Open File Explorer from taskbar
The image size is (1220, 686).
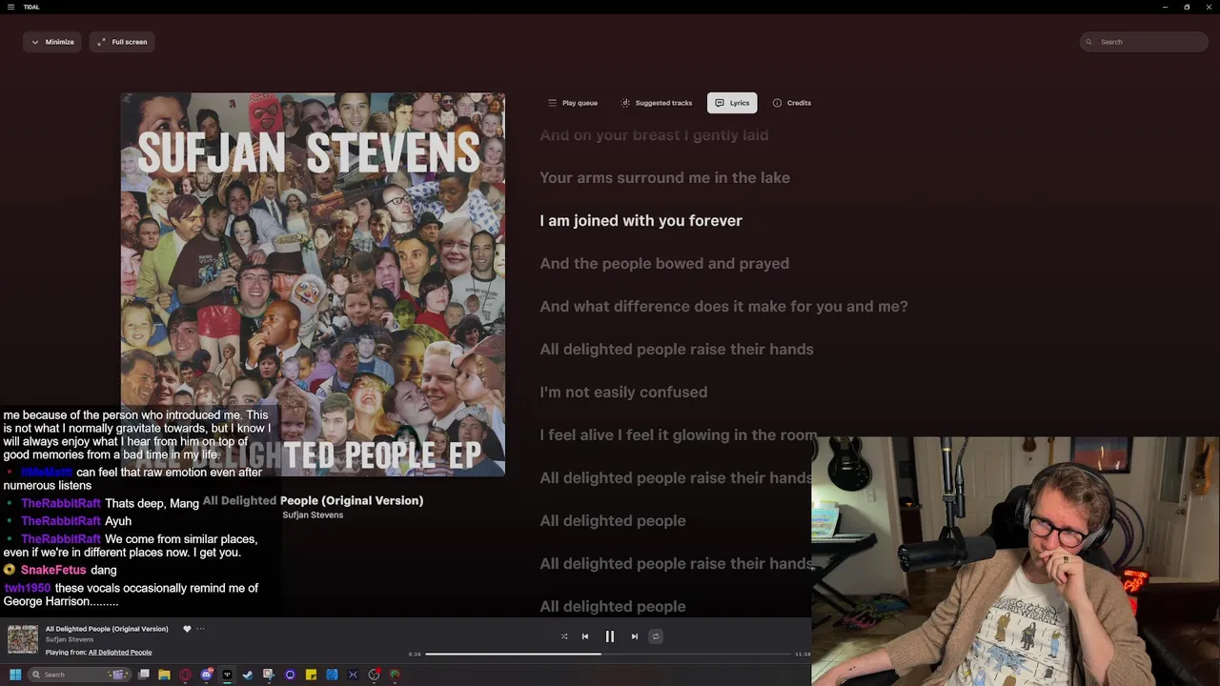164,675
